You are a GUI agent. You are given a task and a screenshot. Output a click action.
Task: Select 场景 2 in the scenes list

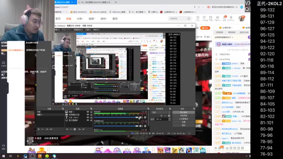point(50,114)
